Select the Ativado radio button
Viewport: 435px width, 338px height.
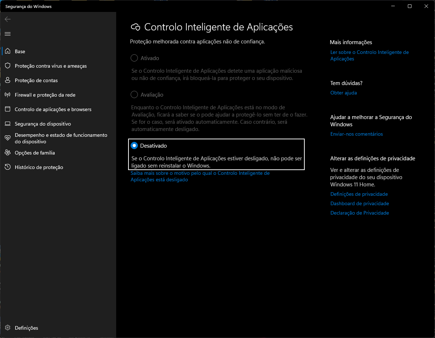[134, 58]
